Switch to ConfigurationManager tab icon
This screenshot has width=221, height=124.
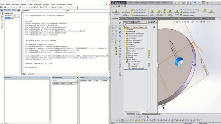pyautogui.click(x=132, y=22)
